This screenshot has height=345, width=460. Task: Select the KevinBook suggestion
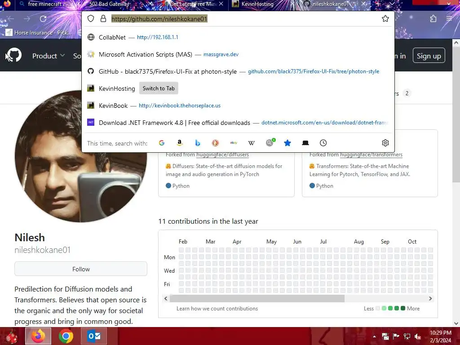238,106
